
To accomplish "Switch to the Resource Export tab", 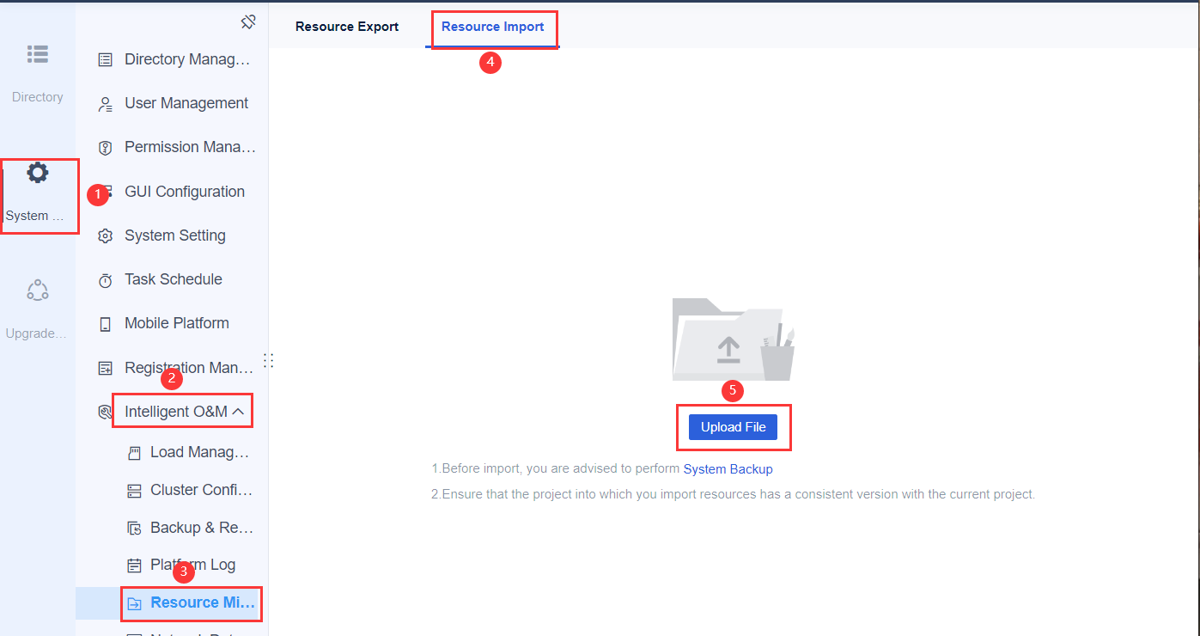I will [347, 27].
